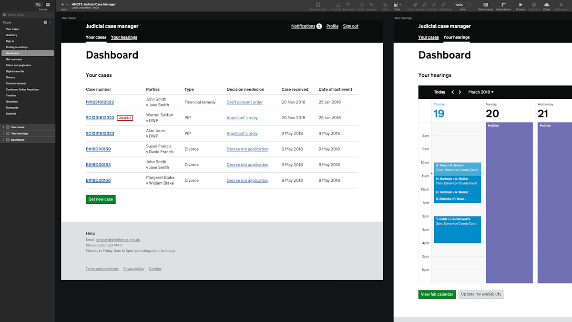Select the 'Styleguide' page in sidebar

coord(12,108)
